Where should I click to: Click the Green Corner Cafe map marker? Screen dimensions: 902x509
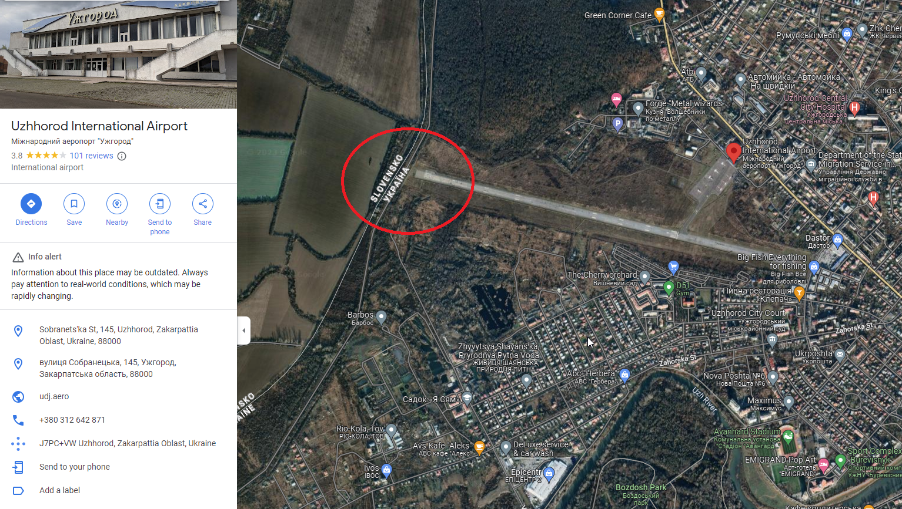tap(659, 15)
